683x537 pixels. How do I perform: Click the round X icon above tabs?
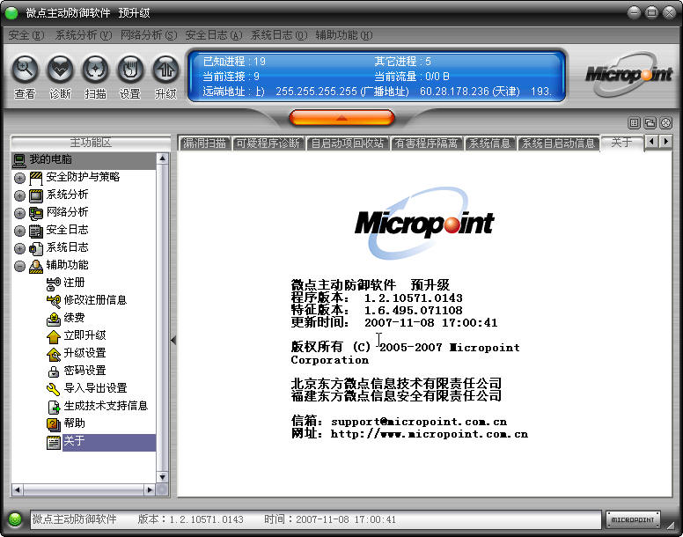coord(666,123)
